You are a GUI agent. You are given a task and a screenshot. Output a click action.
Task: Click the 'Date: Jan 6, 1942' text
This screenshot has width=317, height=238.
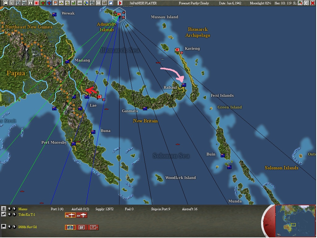click(230, 3)
